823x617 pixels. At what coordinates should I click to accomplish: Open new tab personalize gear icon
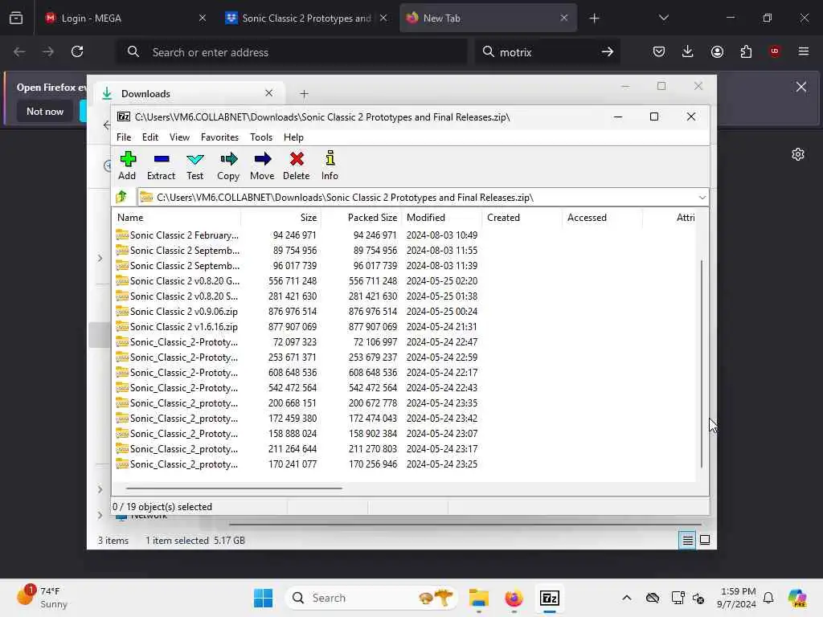(x=798, y=154)
